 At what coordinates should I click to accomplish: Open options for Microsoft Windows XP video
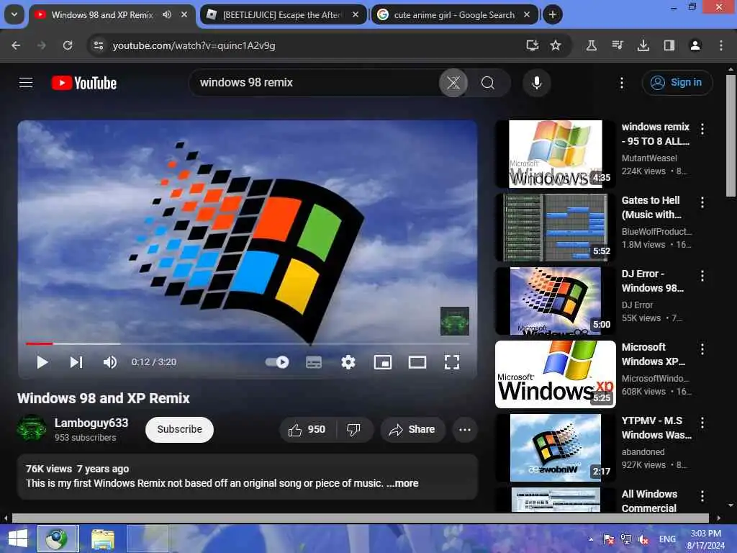pyautogui.click(x=702, y=349)
